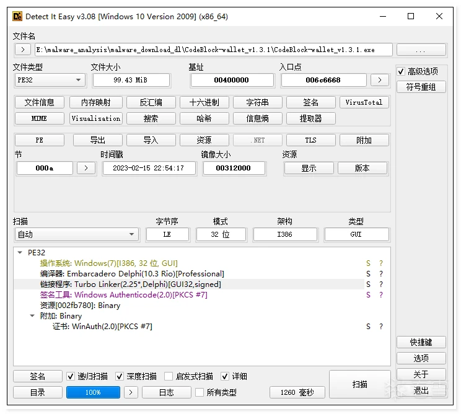Collapse the 附加: Binary tree node
Viewport: 461px width, 414px height.
click(32, 316)
